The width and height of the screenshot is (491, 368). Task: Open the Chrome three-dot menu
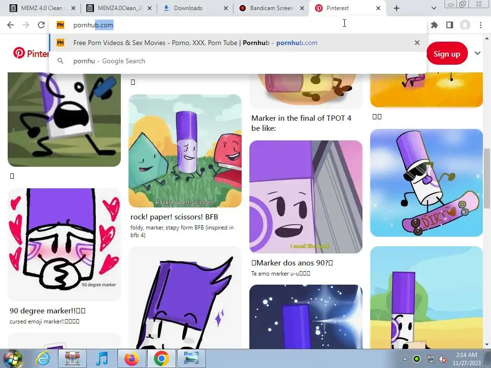[480, 25]
